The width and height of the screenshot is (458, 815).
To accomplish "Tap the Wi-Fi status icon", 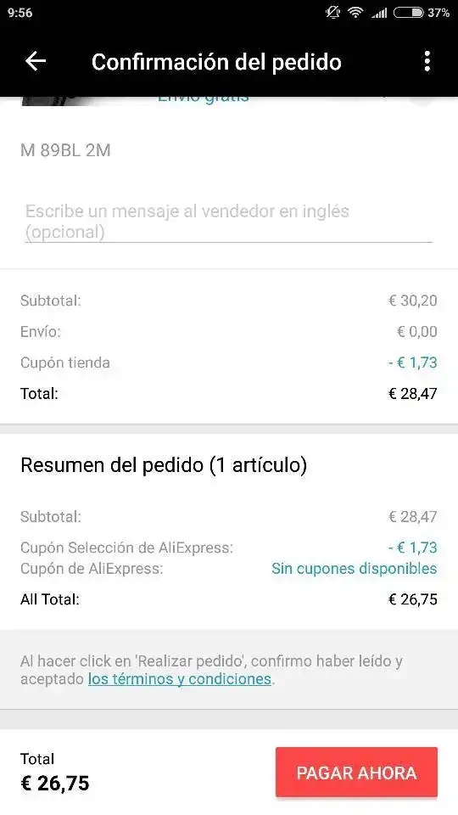I will (x=355, y=13).
